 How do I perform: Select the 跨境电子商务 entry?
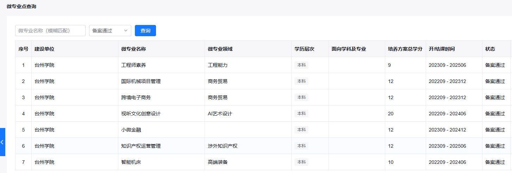point(136,97)
